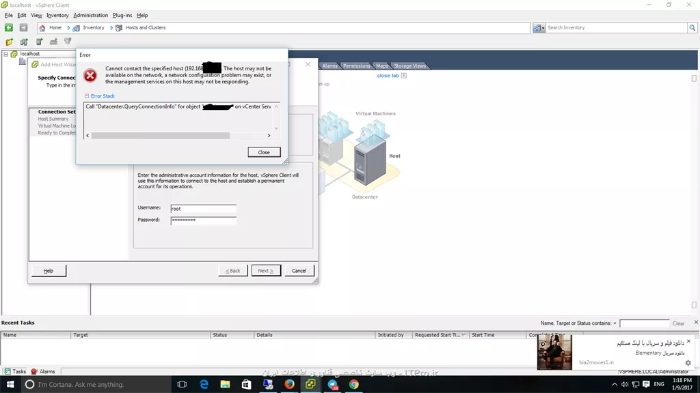This screenshot has width=700, height=393.
Task: Click Next in Add Host Wizard
Action: (x=266, y=270)
